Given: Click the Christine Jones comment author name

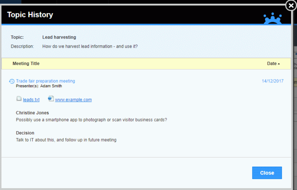Looking at the screenshot, I should 32,113.
